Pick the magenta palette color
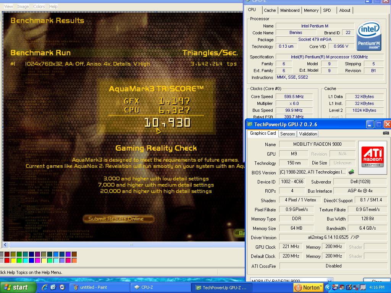The image size is (391, 293). (38, 260)
